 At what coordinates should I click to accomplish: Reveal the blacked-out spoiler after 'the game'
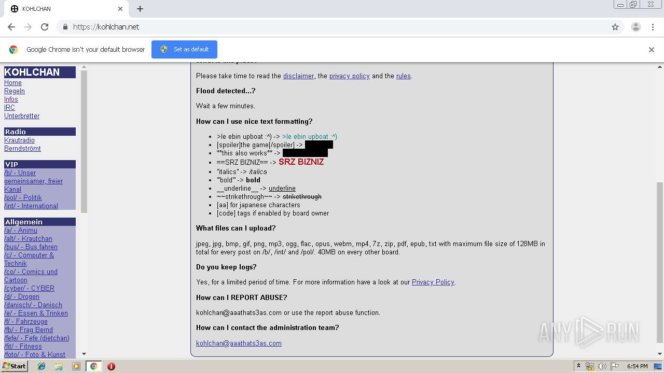click(319, 145)
